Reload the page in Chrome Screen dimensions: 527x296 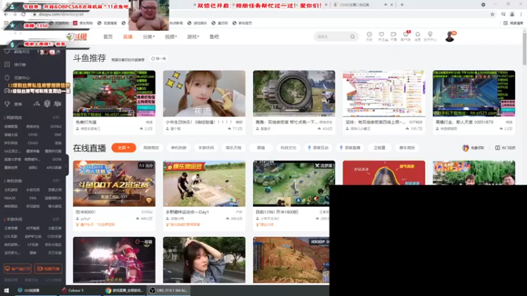click(x=23, y=14)
